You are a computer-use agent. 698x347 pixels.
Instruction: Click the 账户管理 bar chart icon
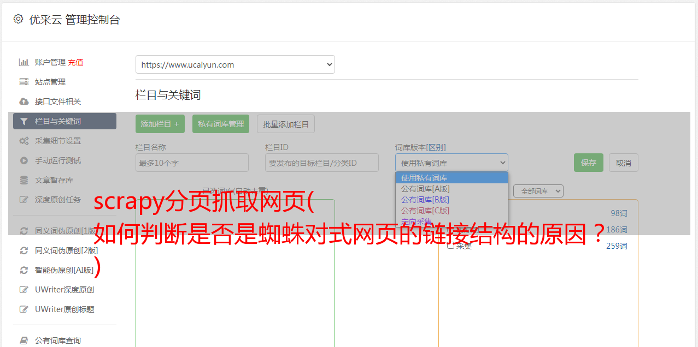click(24, 62)
